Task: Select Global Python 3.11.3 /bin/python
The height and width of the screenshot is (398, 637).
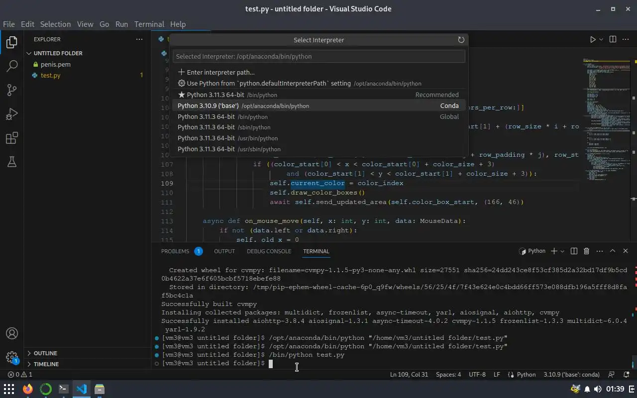Action: [x=319, y=116]
